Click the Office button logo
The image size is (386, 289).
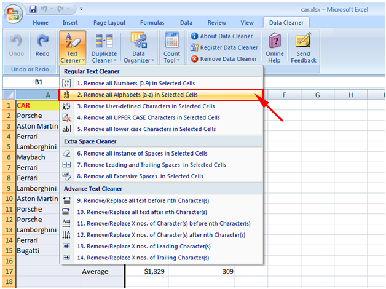pos(14,14)
